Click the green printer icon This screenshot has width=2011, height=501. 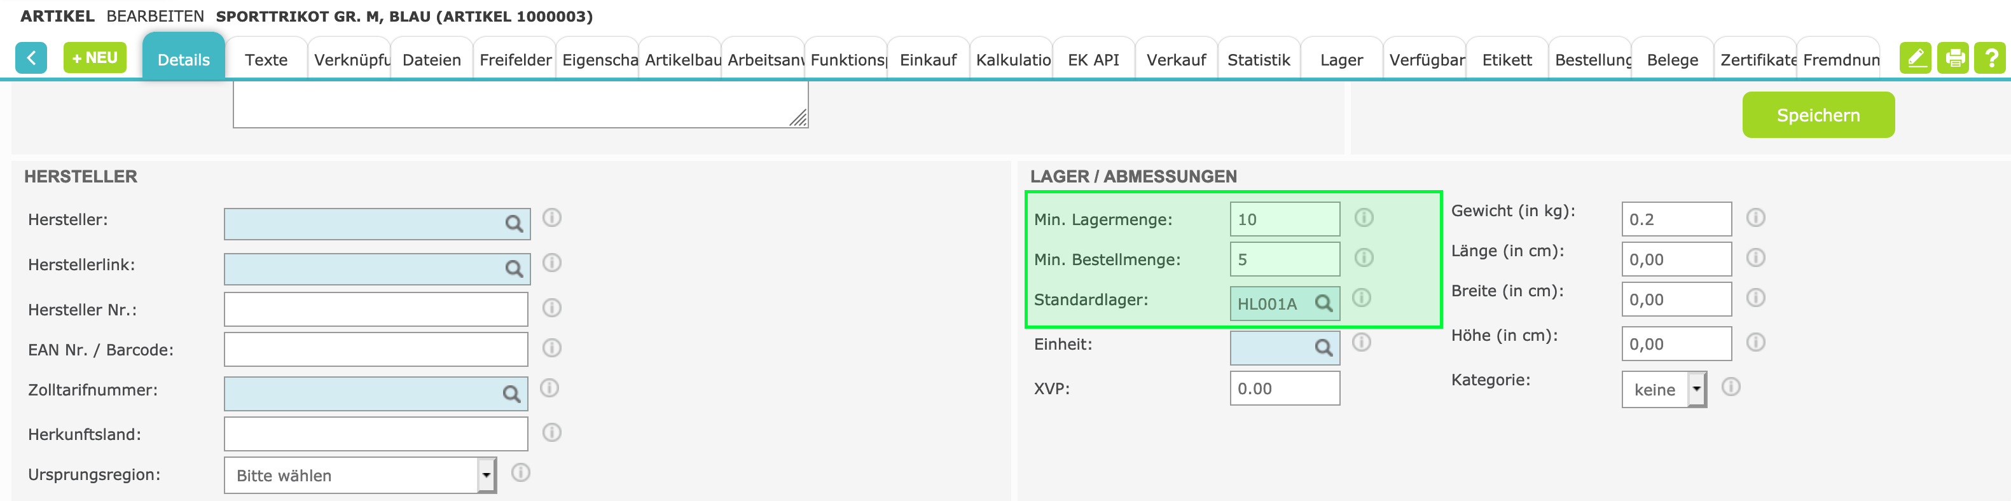[1953, 58]
